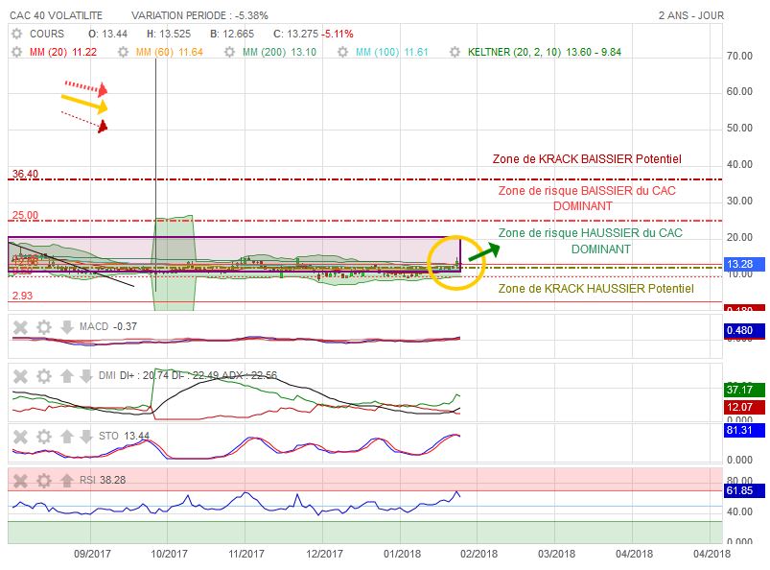Move DMI panel down with arrow

86,376
